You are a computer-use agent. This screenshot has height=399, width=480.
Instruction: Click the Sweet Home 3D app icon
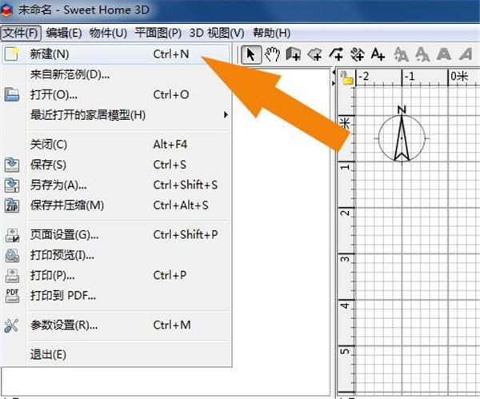coord(6,10)
